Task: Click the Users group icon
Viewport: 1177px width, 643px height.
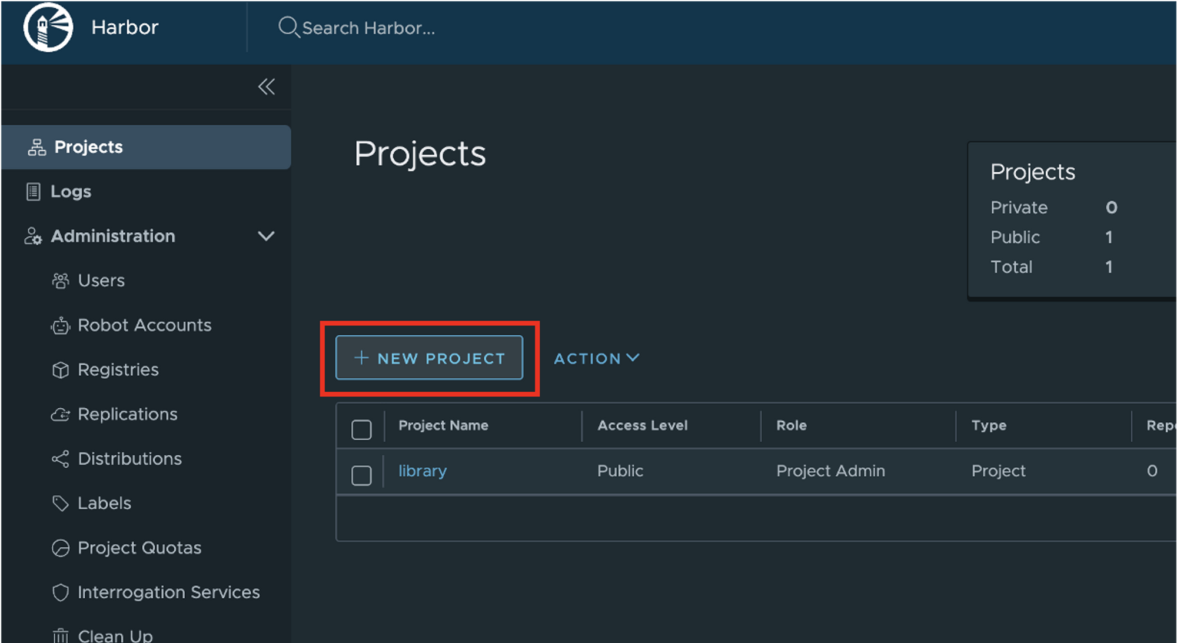Action: [x=60, y=281]
